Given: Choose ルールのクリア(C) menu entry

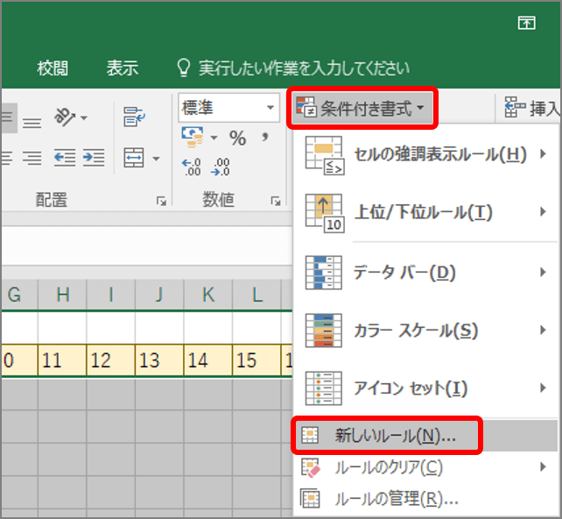Looking at the screenshot, I should (x=425, y=467).
